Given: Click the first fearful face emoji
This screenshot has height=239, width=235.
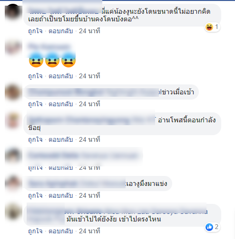Looking at the screenshot, I should click(36, 60).
